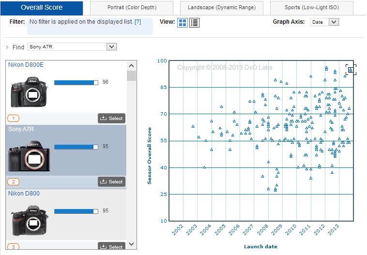This screenshot has height=255, width=367.
Task: Switch to Portrait (Color Depth) tab
Action: pyautogui.click(x=132, y=8)
